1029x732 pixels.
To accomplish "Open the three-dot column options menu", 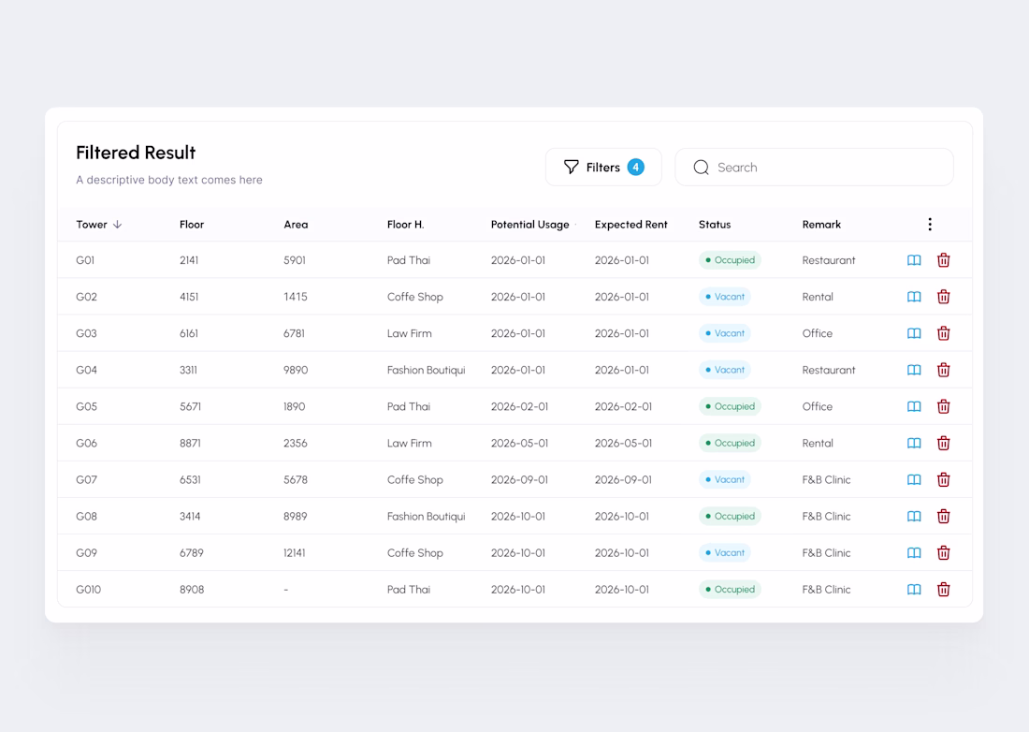I will (930, 225).
